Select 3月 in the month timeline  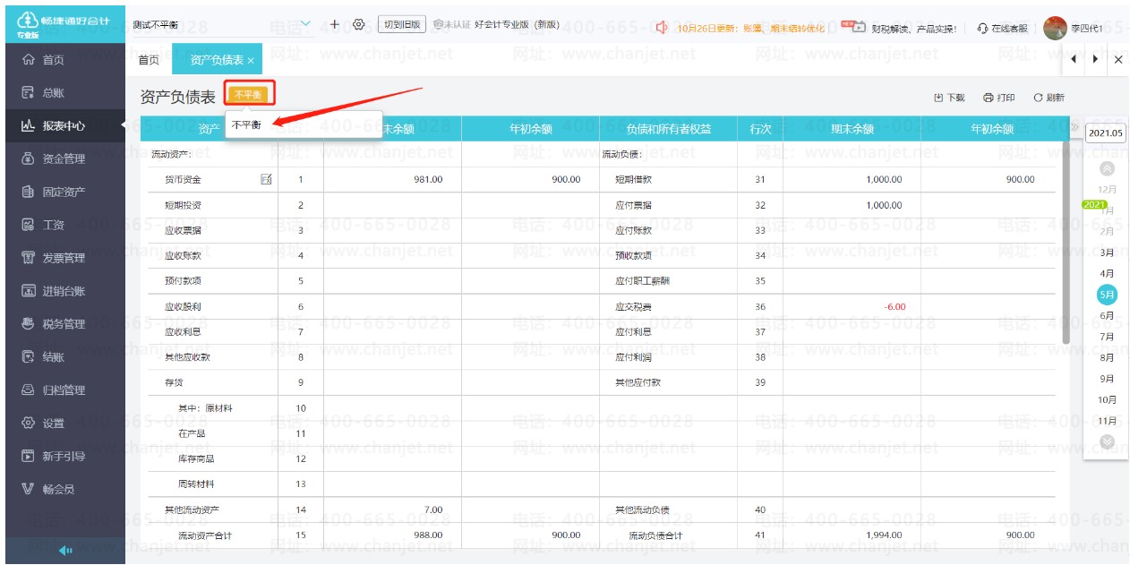click(x=1108, y=253)
